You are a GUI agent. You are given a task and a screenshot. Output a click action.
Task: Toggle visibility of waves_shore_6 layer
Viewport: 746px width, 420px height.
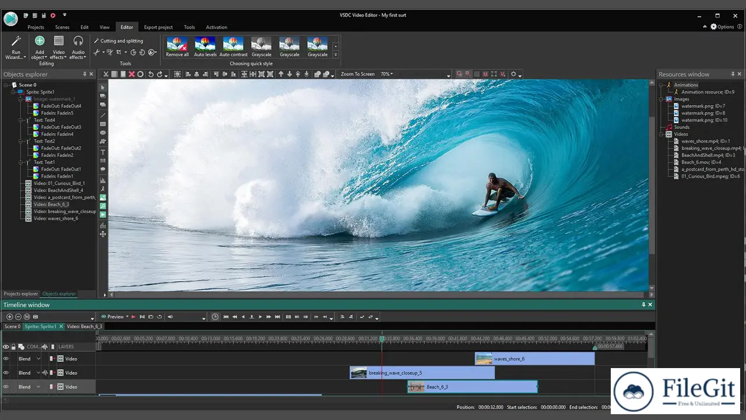point(6,359)
